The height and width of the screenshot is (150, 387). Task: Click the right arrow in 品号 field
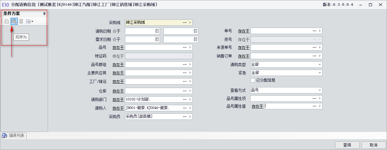190,47
